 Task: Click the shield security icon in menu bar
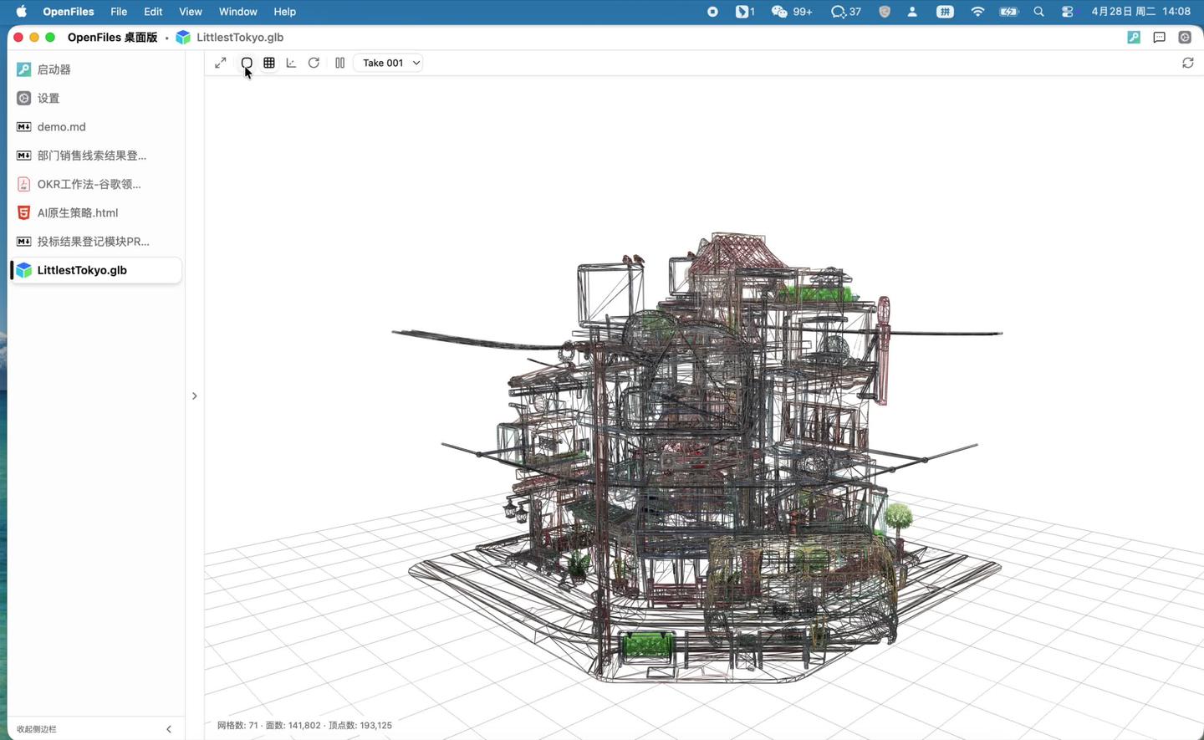[885, 12]
